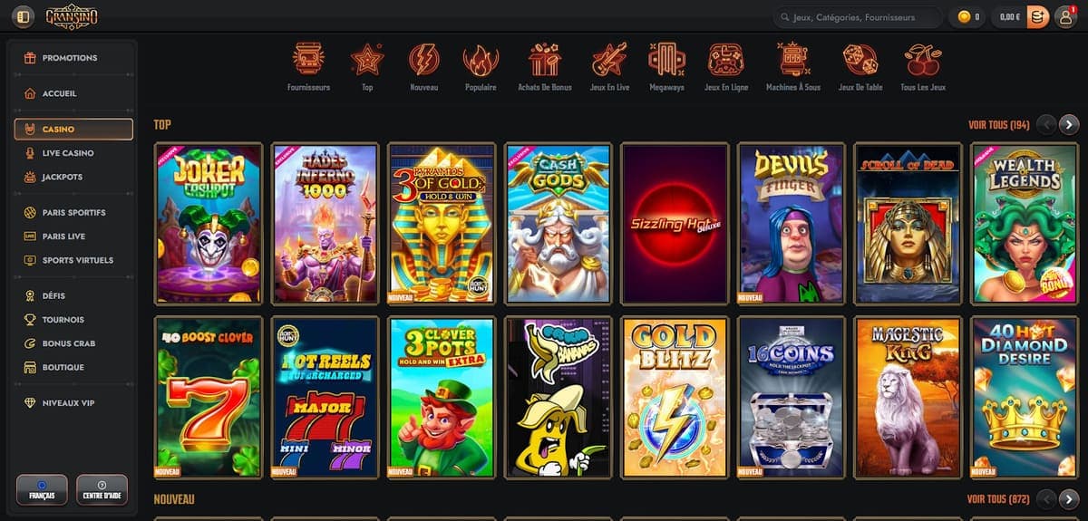Image resolution: width=1088 pixels, height=521 pixels.
Task: Open the Machines À Sous icon
Action: pyautogui.click(x=793, y=60)
